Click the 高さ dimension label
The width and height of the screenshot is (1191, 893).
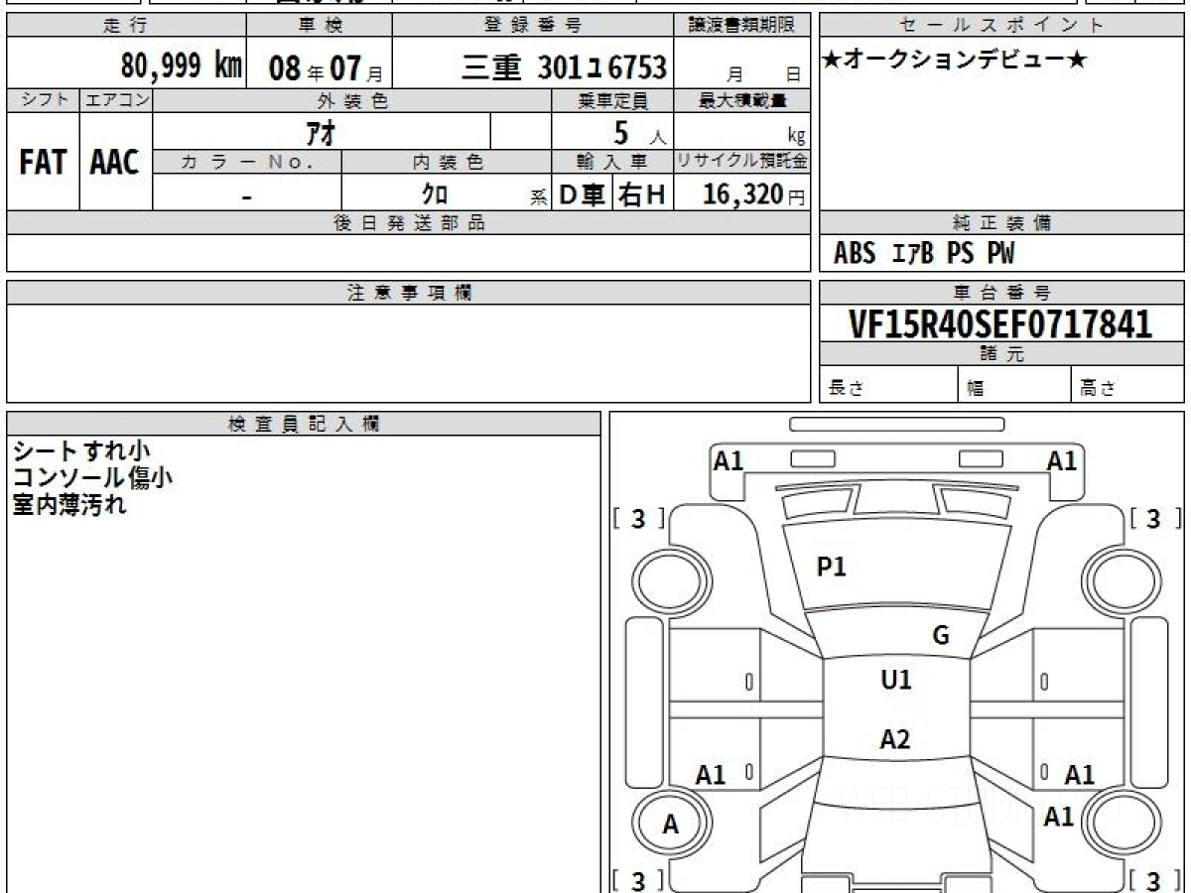(1098, 388)
